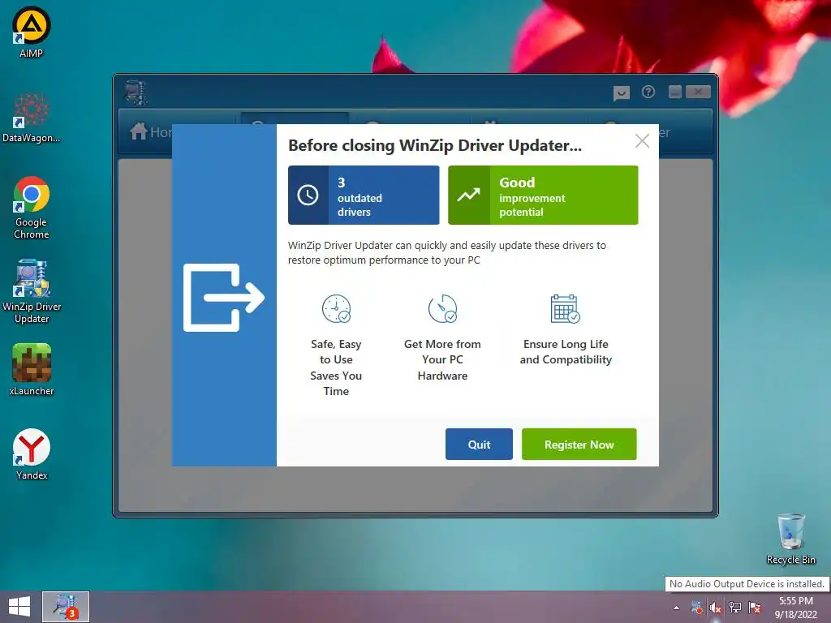The width and height of the screenshot is (831, 623).
Task: Click the Good improvement potential tile
Action: click(543, 195)
